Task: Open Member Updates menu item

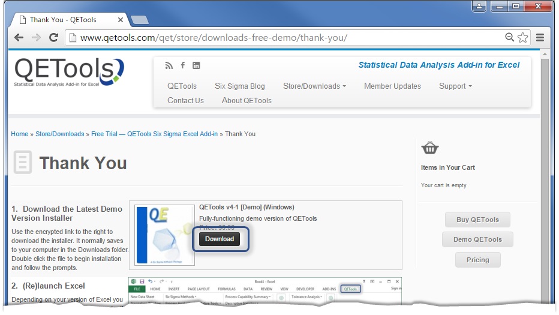Action: point(392,86)
